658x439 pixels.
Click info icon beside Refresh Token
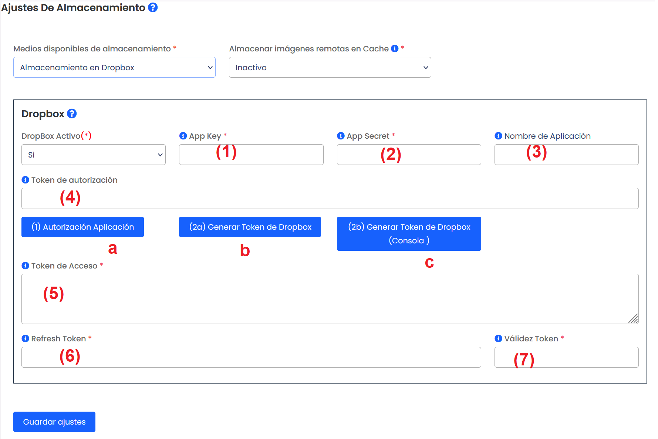(x=25, y=338)
